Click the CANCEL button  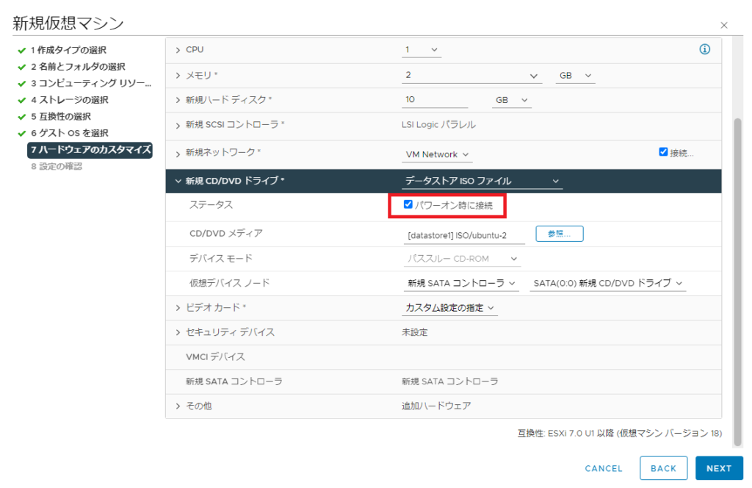[x=604, y=468]
